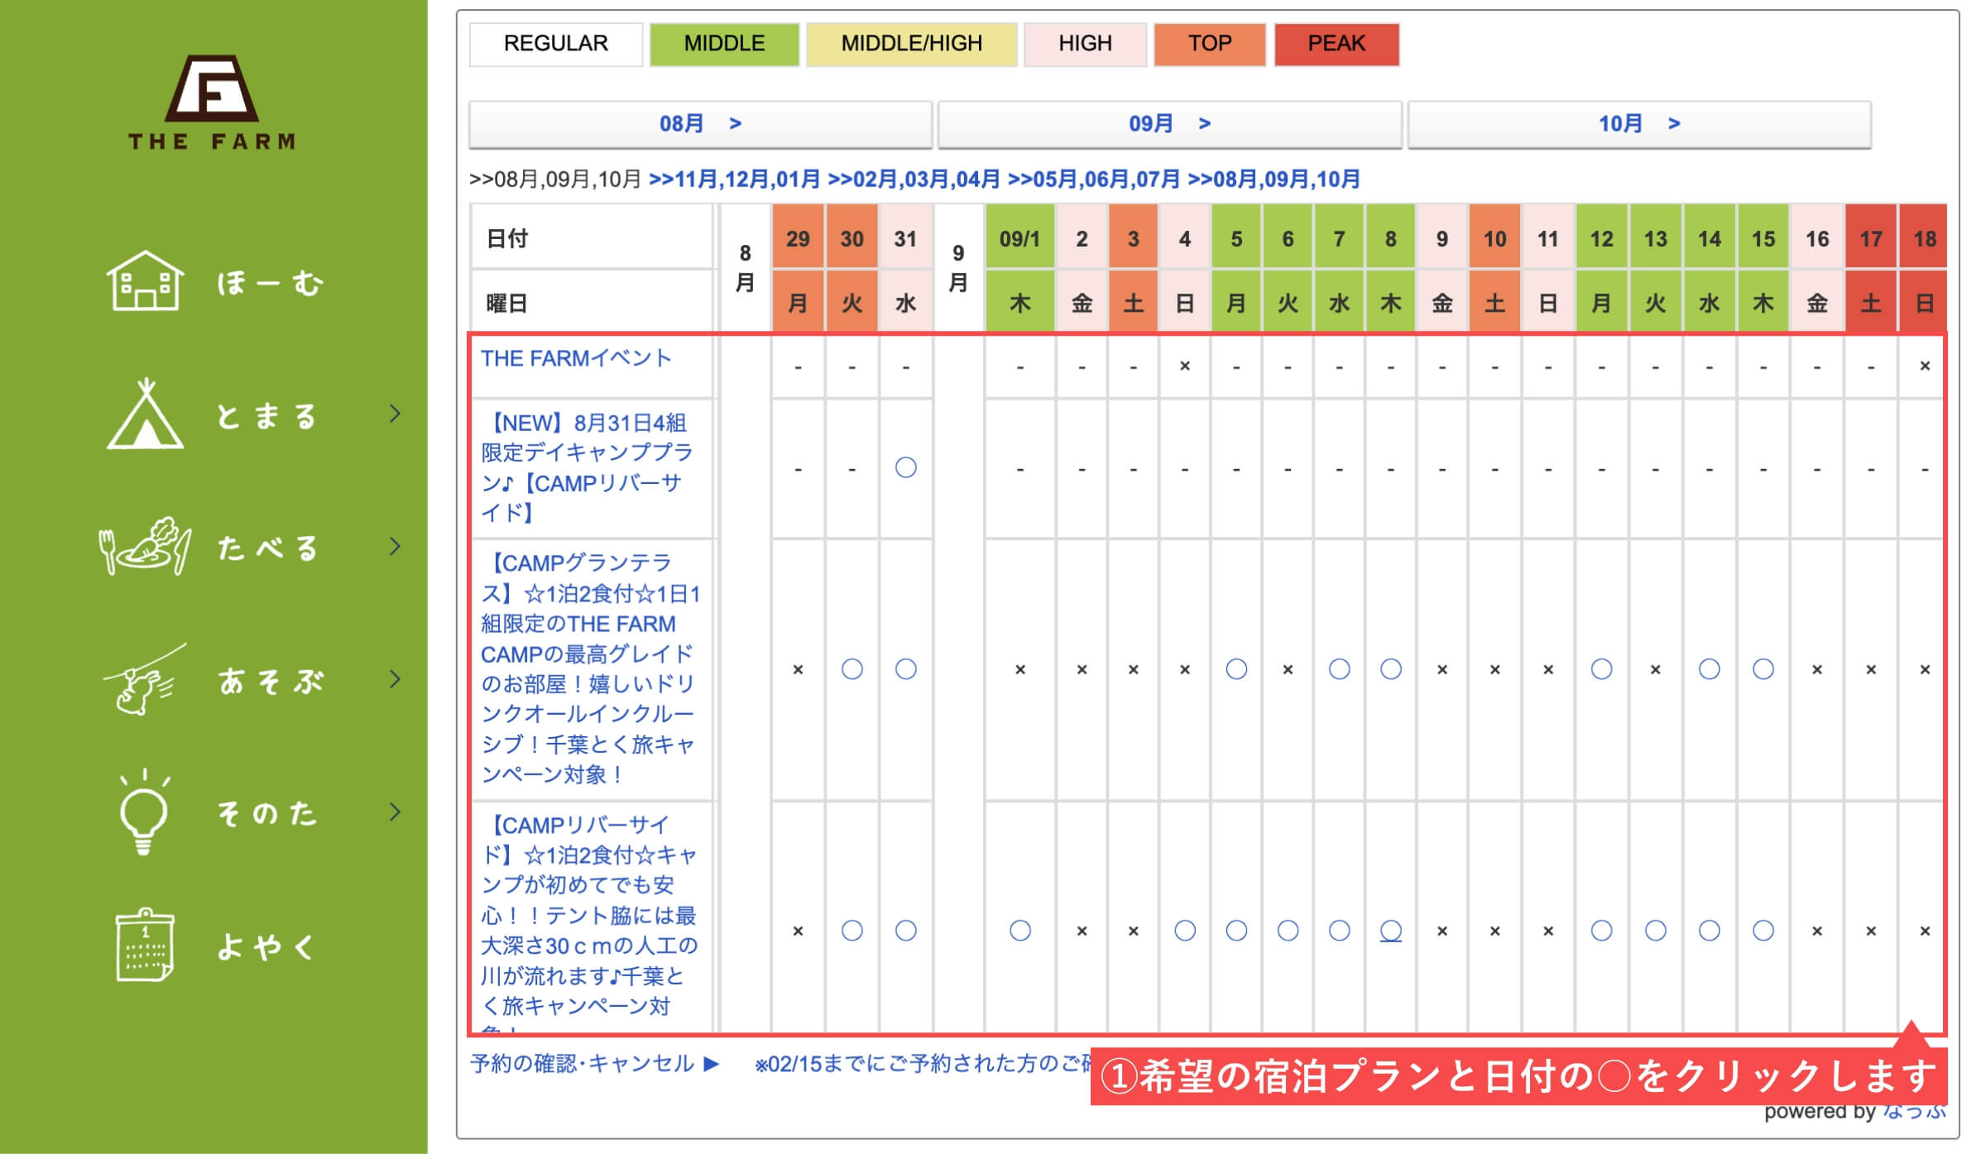Select the そのた lightbulb icon

[x=145, y=812]
